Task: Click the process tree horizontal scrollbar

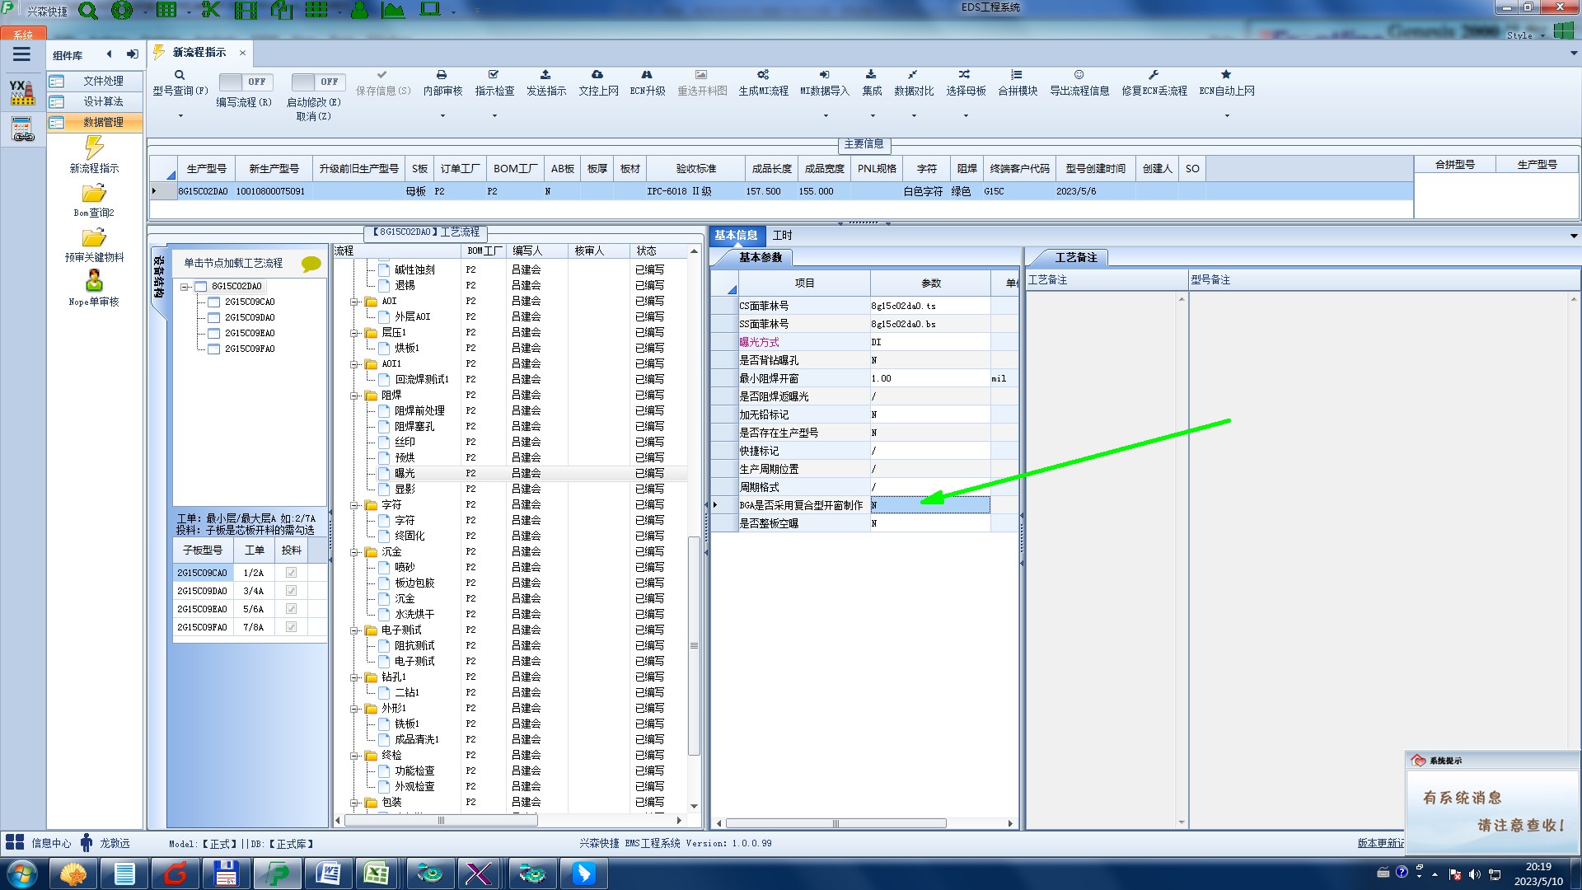Action: pyautogui.click(x=441, y=821)
